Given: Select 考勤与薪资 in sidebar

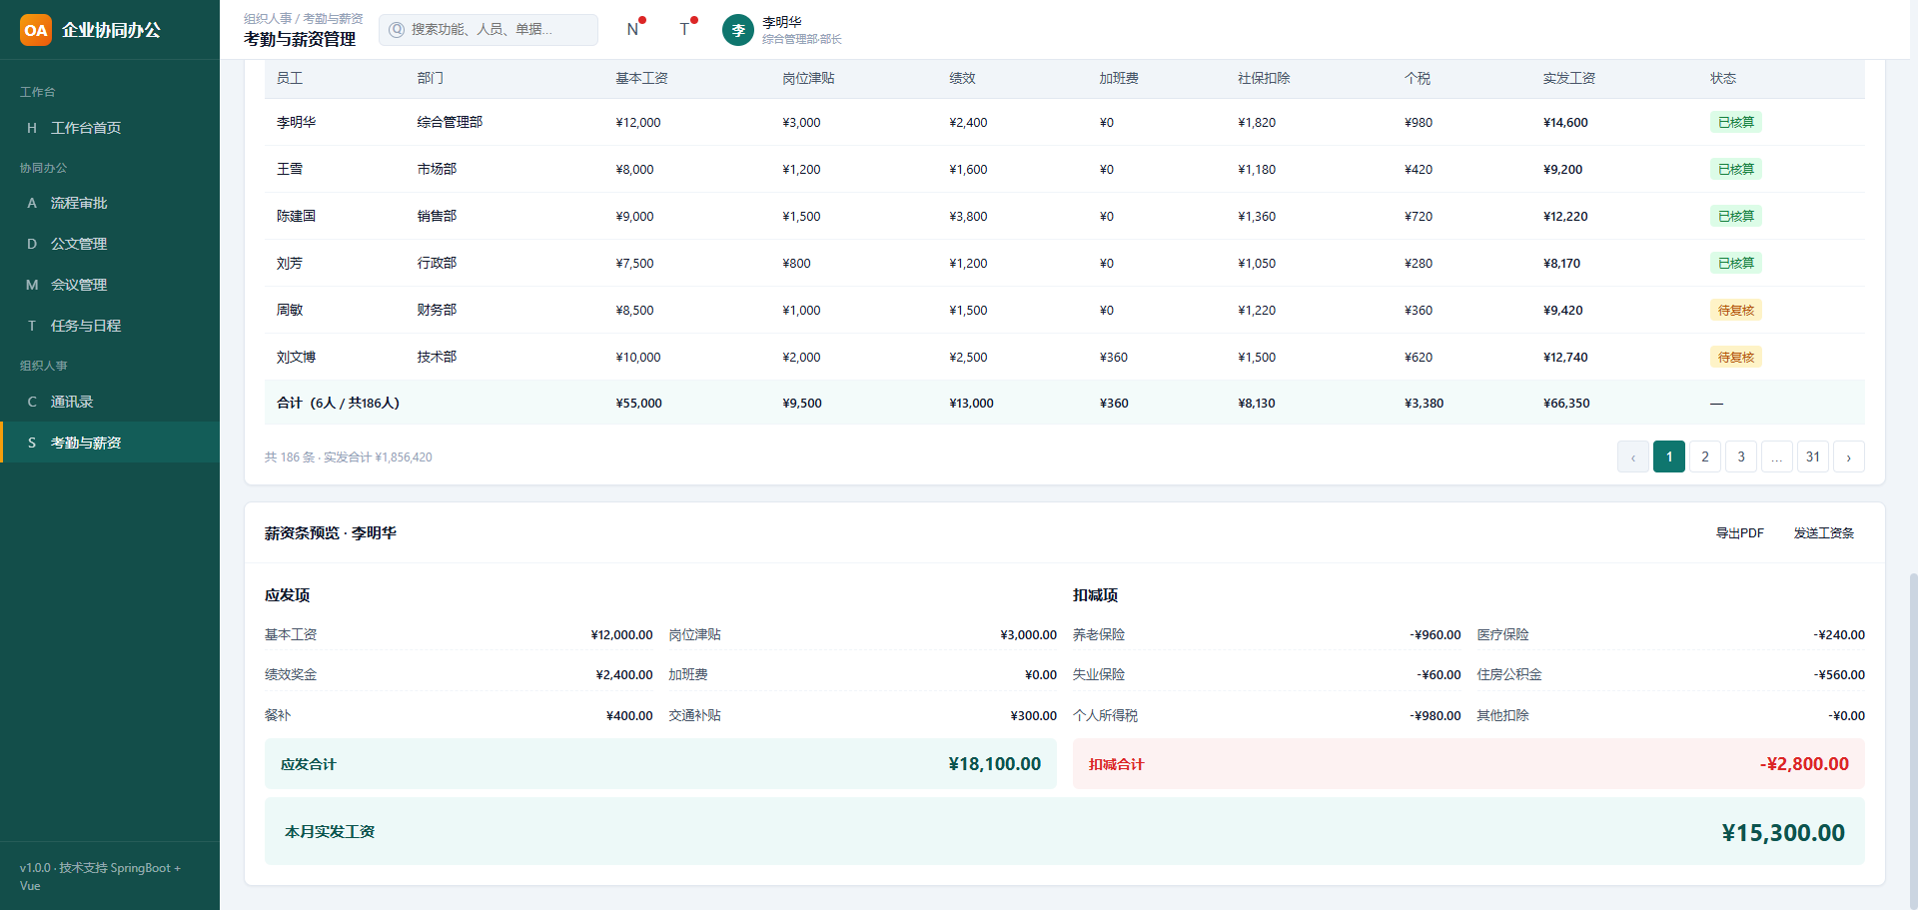Looking at the screenshot, I should [110, 443].
